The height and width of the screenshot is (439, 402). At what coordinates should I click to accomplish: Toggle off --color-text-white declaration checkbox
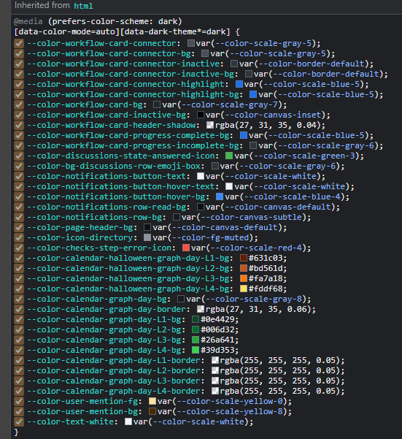click(x=19, y=421)
